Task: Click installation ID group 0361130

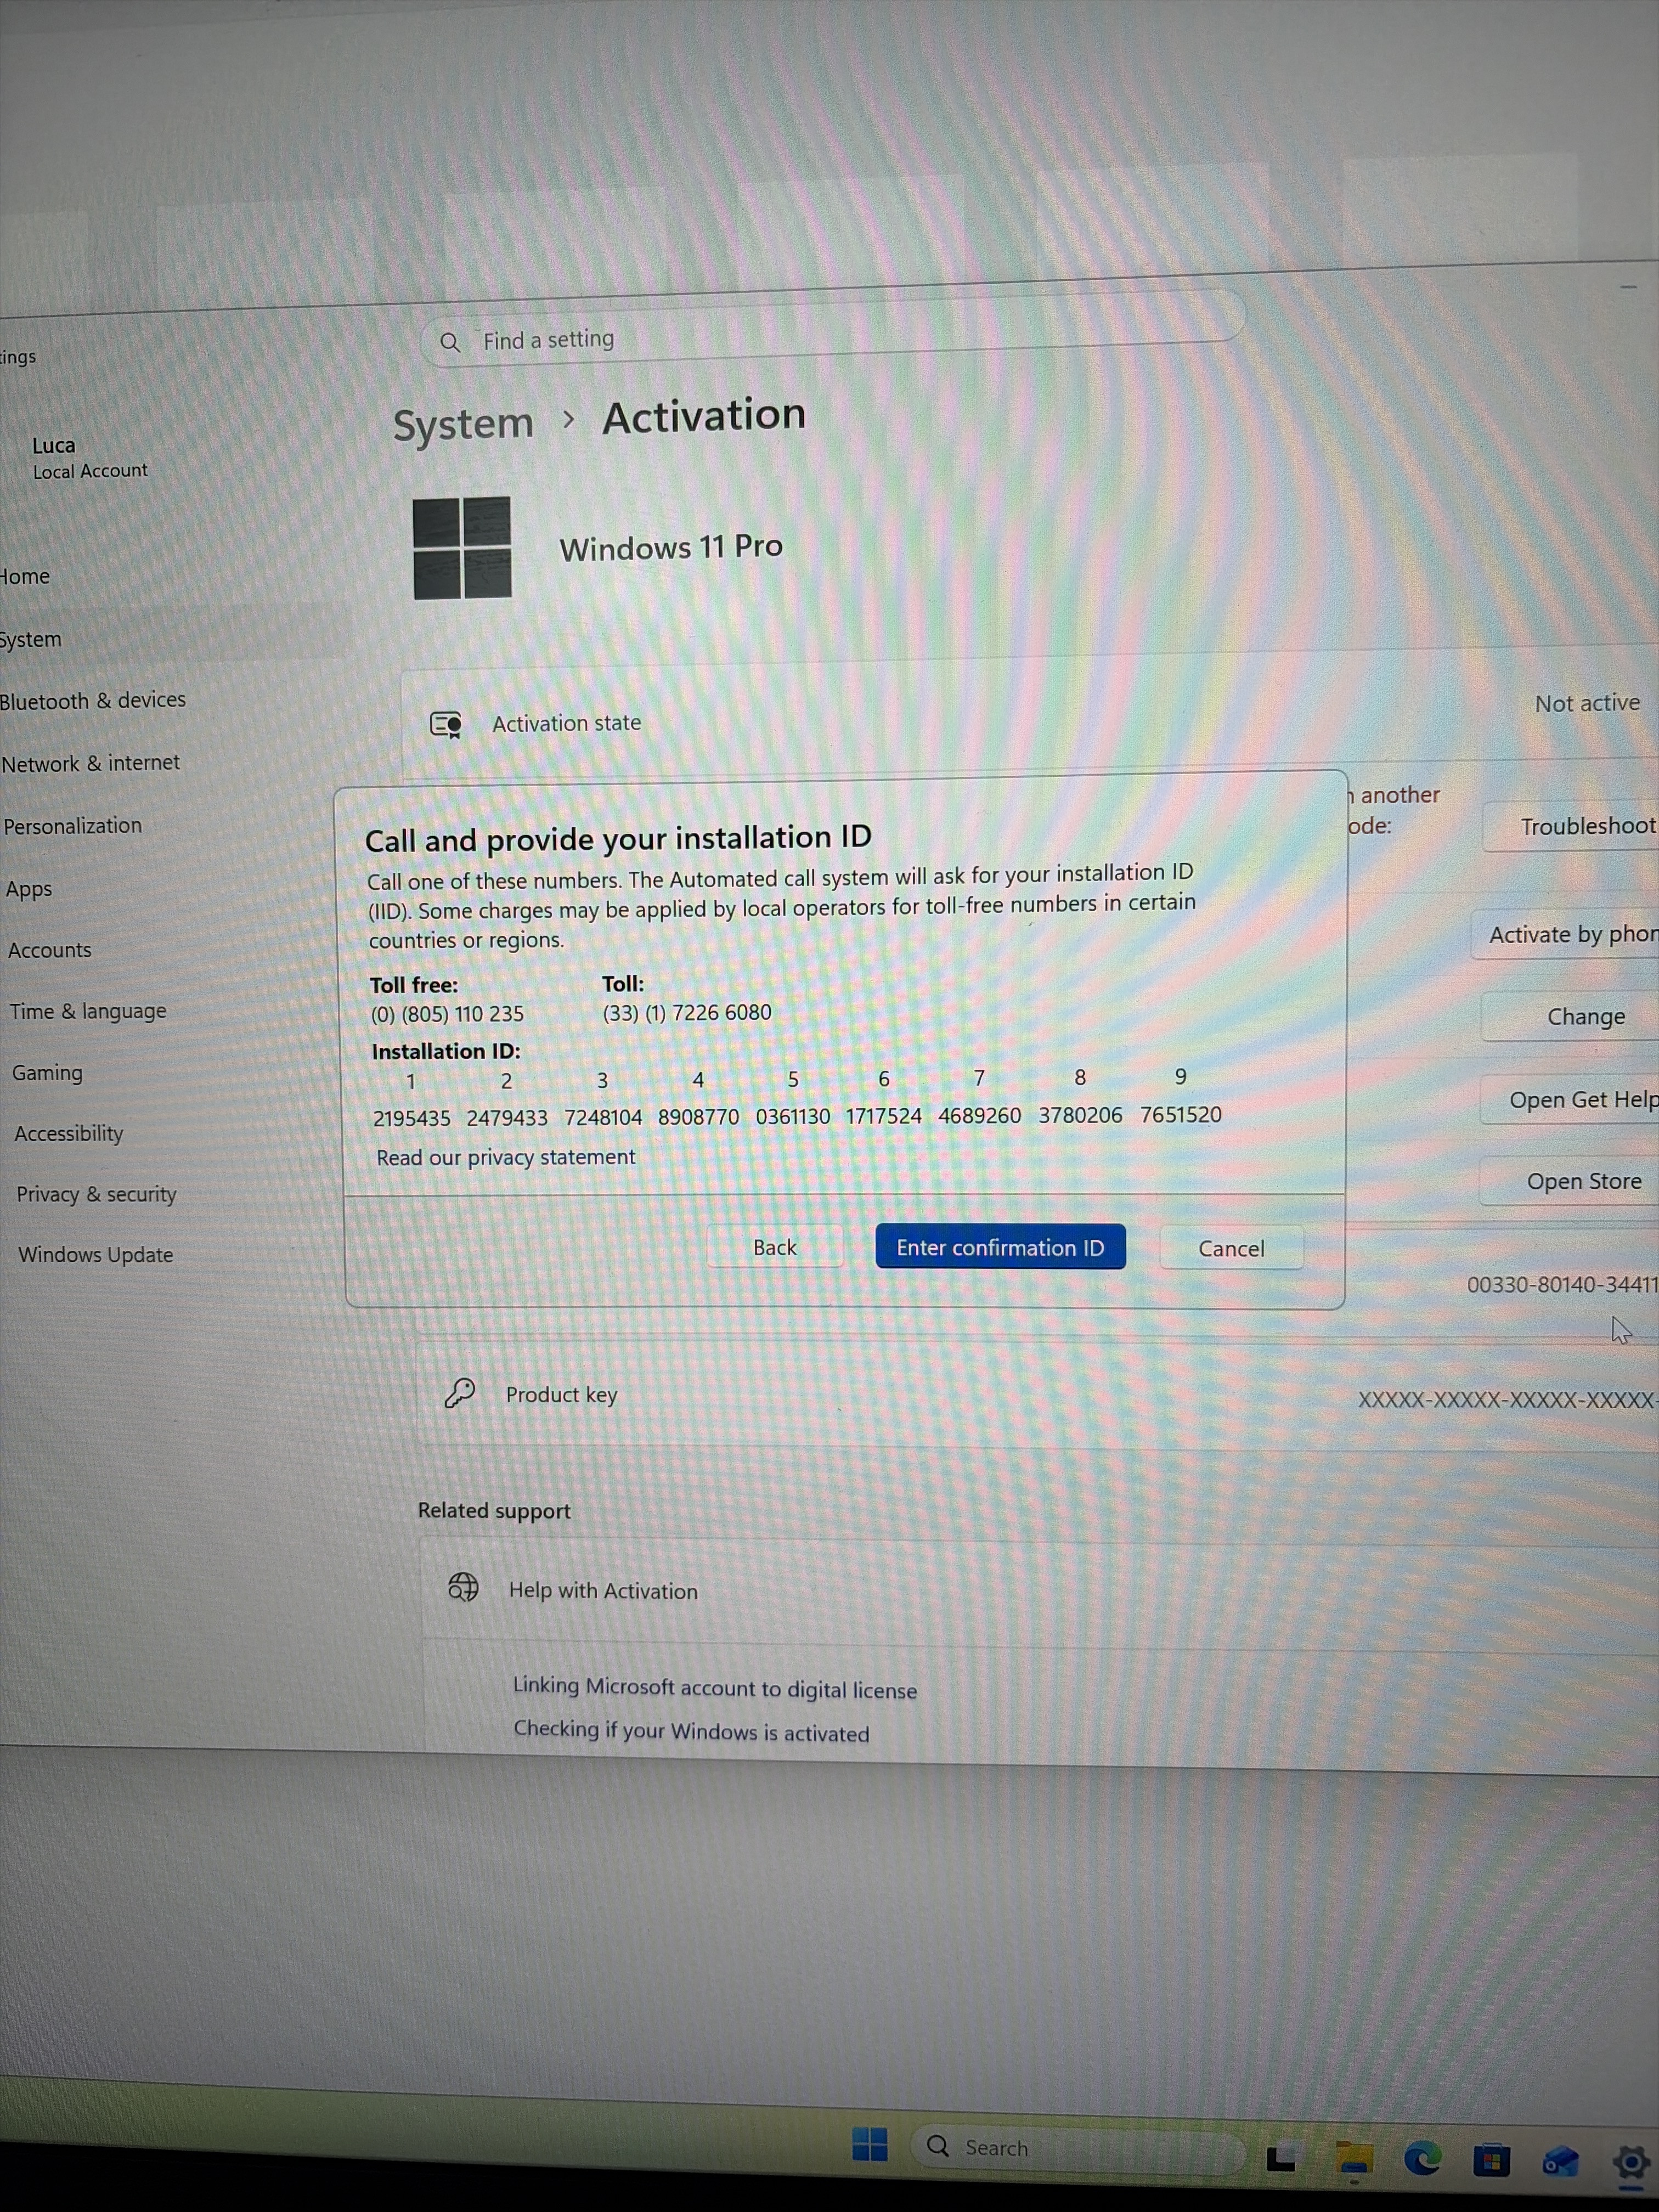Action: 793,1115
